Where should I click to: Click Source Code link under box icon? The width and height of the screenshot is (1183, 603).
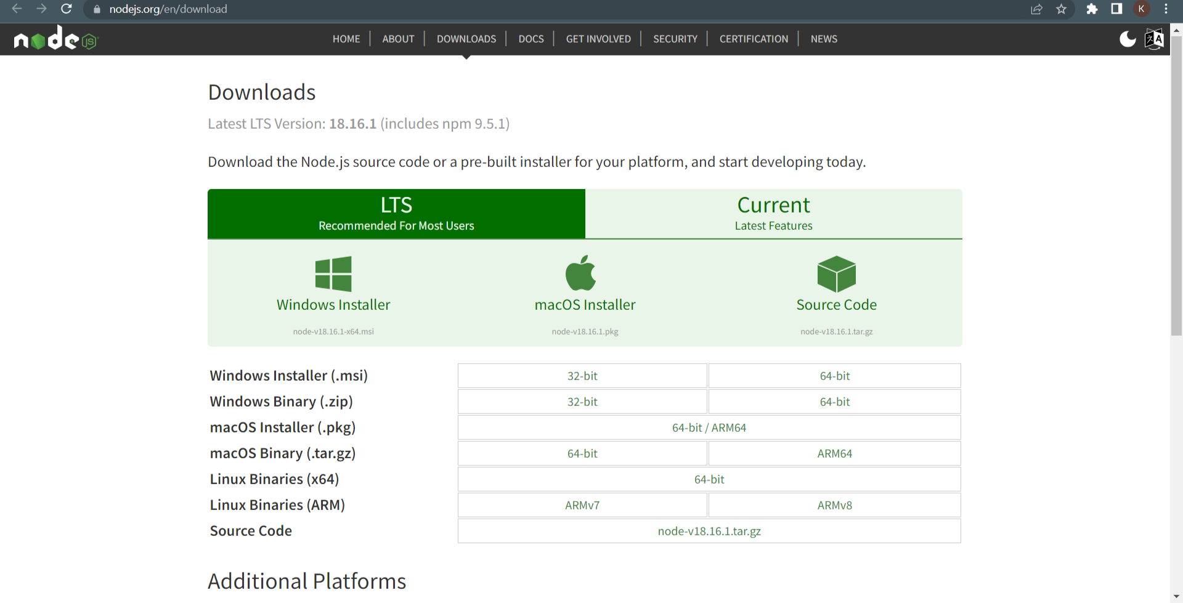coord(836,305)
